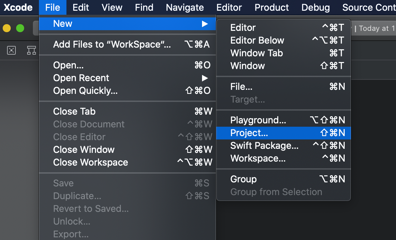
Task: Choose Close Workspace
Action: click(127, 162)
